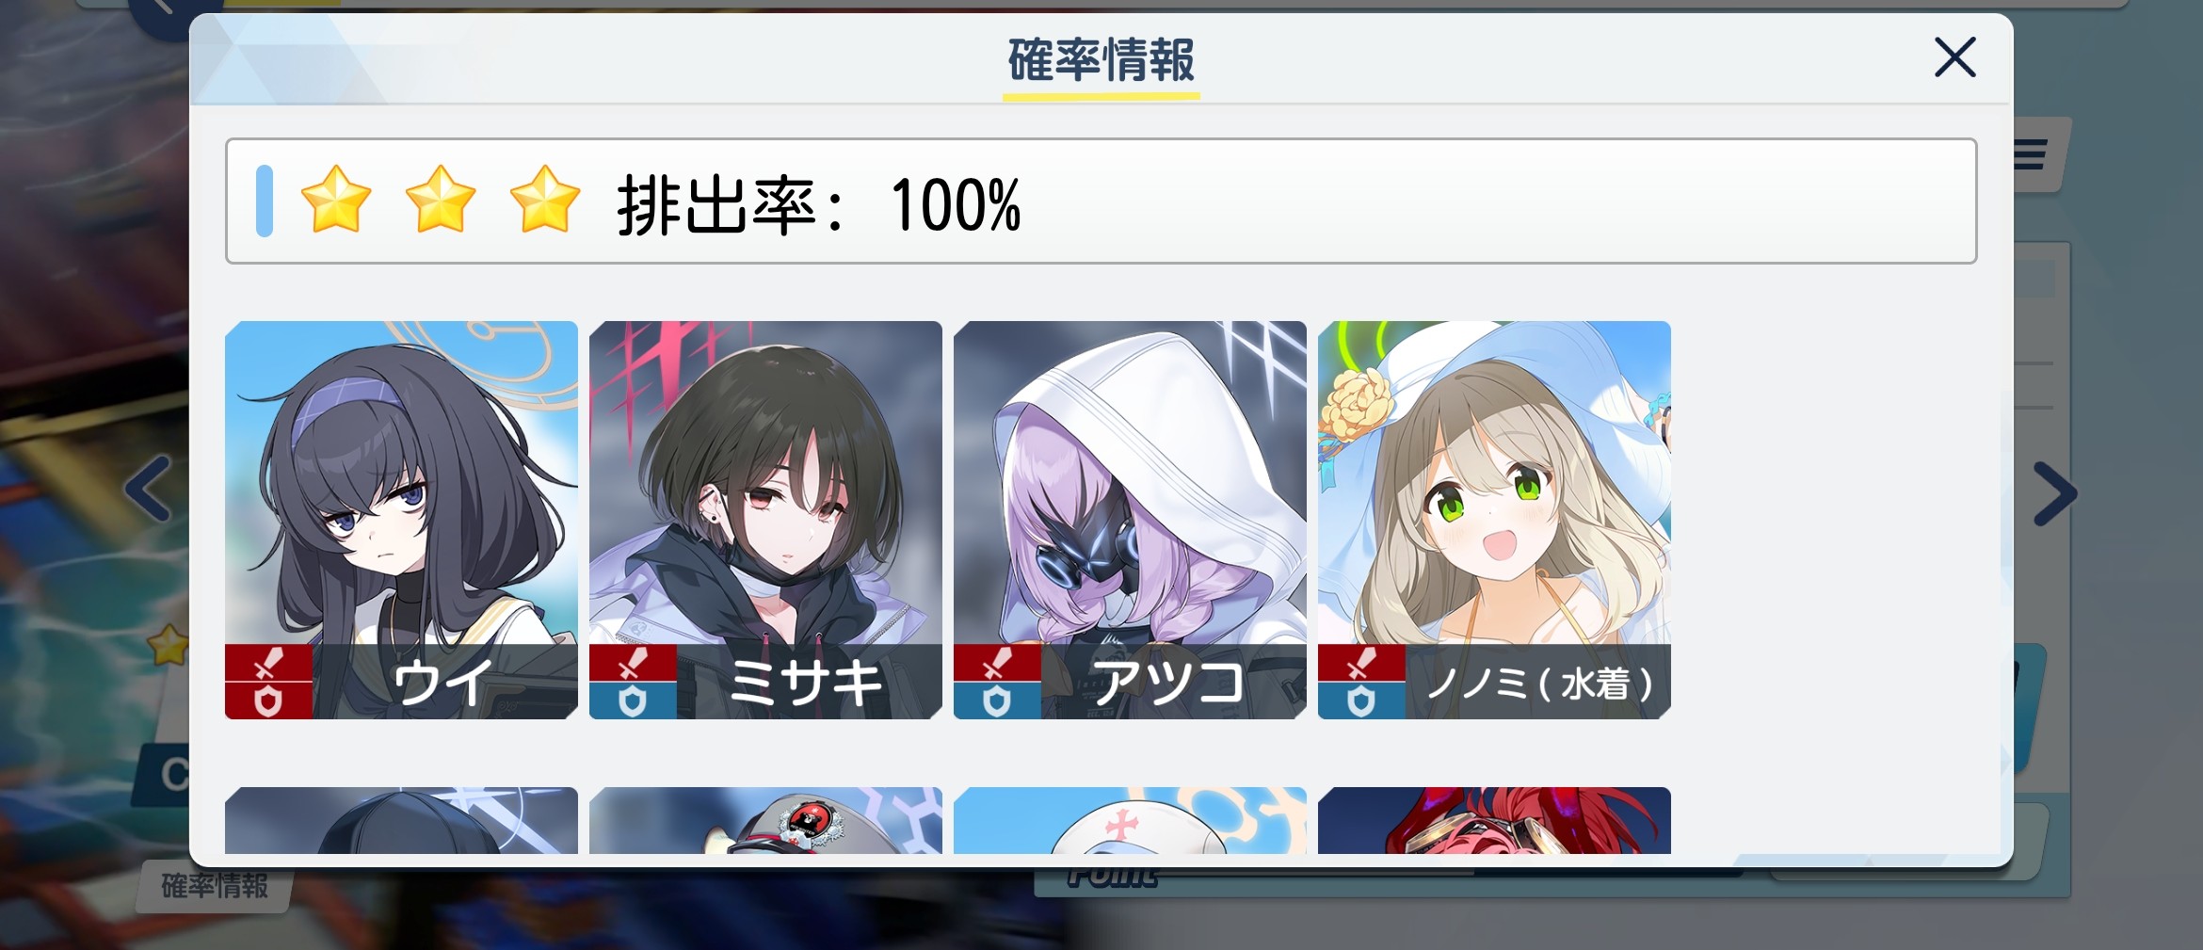Select the ウイ character card
The image size is (2203, 950).
(x=401, y=520)
